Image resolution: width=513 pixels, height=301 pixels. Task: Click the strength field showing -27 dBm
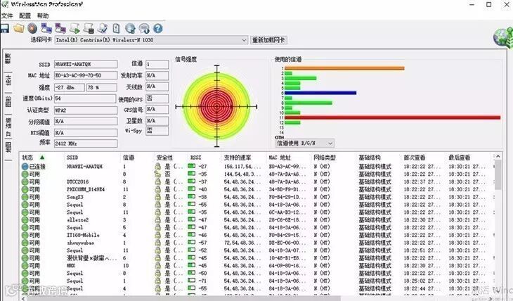(70, 87)
